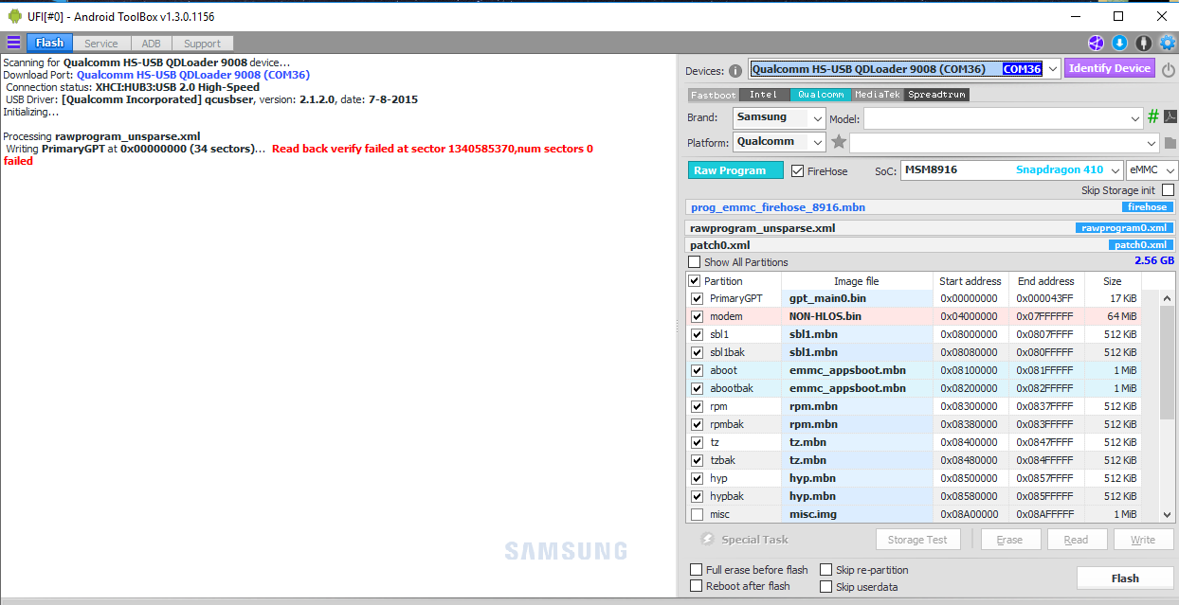Viewport: 1179px width, 605px height.
Task: Select the Spreadtrum mode tab
Action: (x=936, y=95)
